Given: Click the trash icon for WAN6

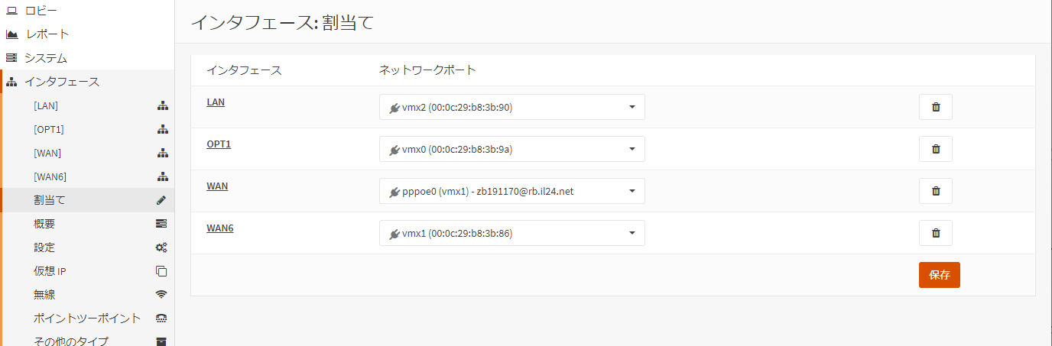Looking at the screenshot, I should (935, 233).
